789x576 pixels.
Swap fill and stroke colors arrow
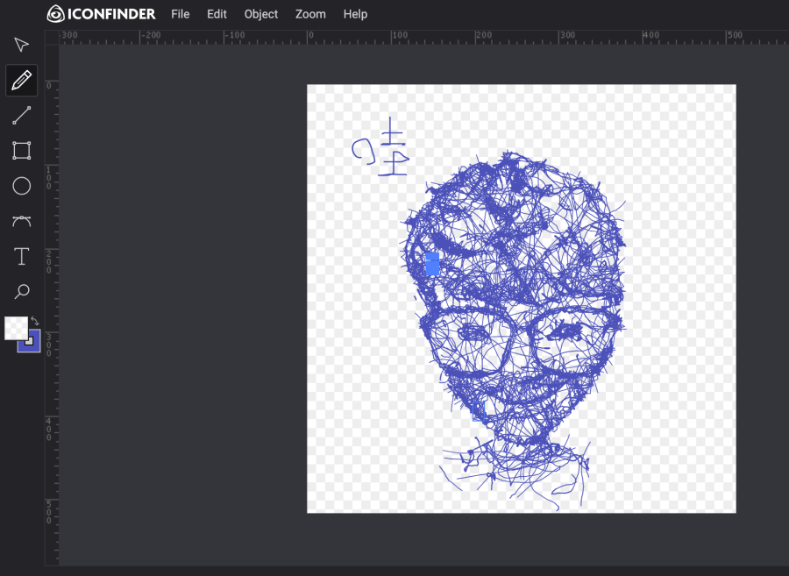(x=35, y=321)
